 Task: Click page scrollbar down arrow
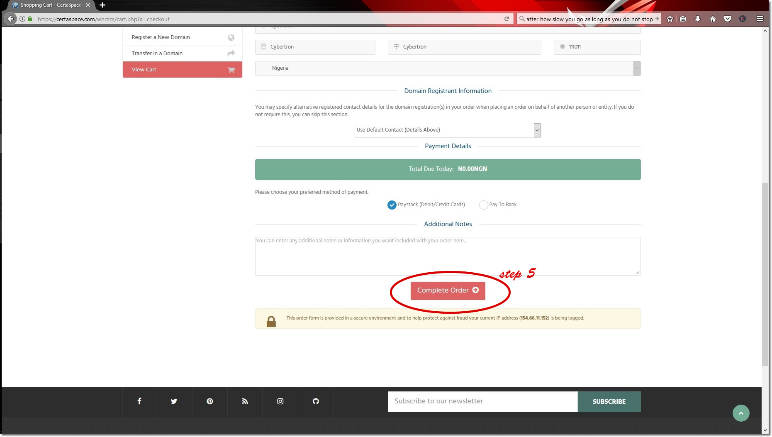[765, 431]
